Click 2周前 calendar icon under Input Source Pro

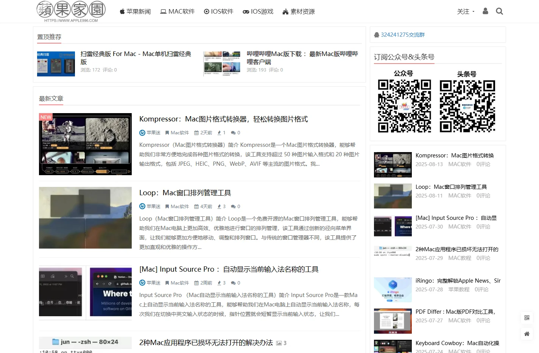[196, 283]
